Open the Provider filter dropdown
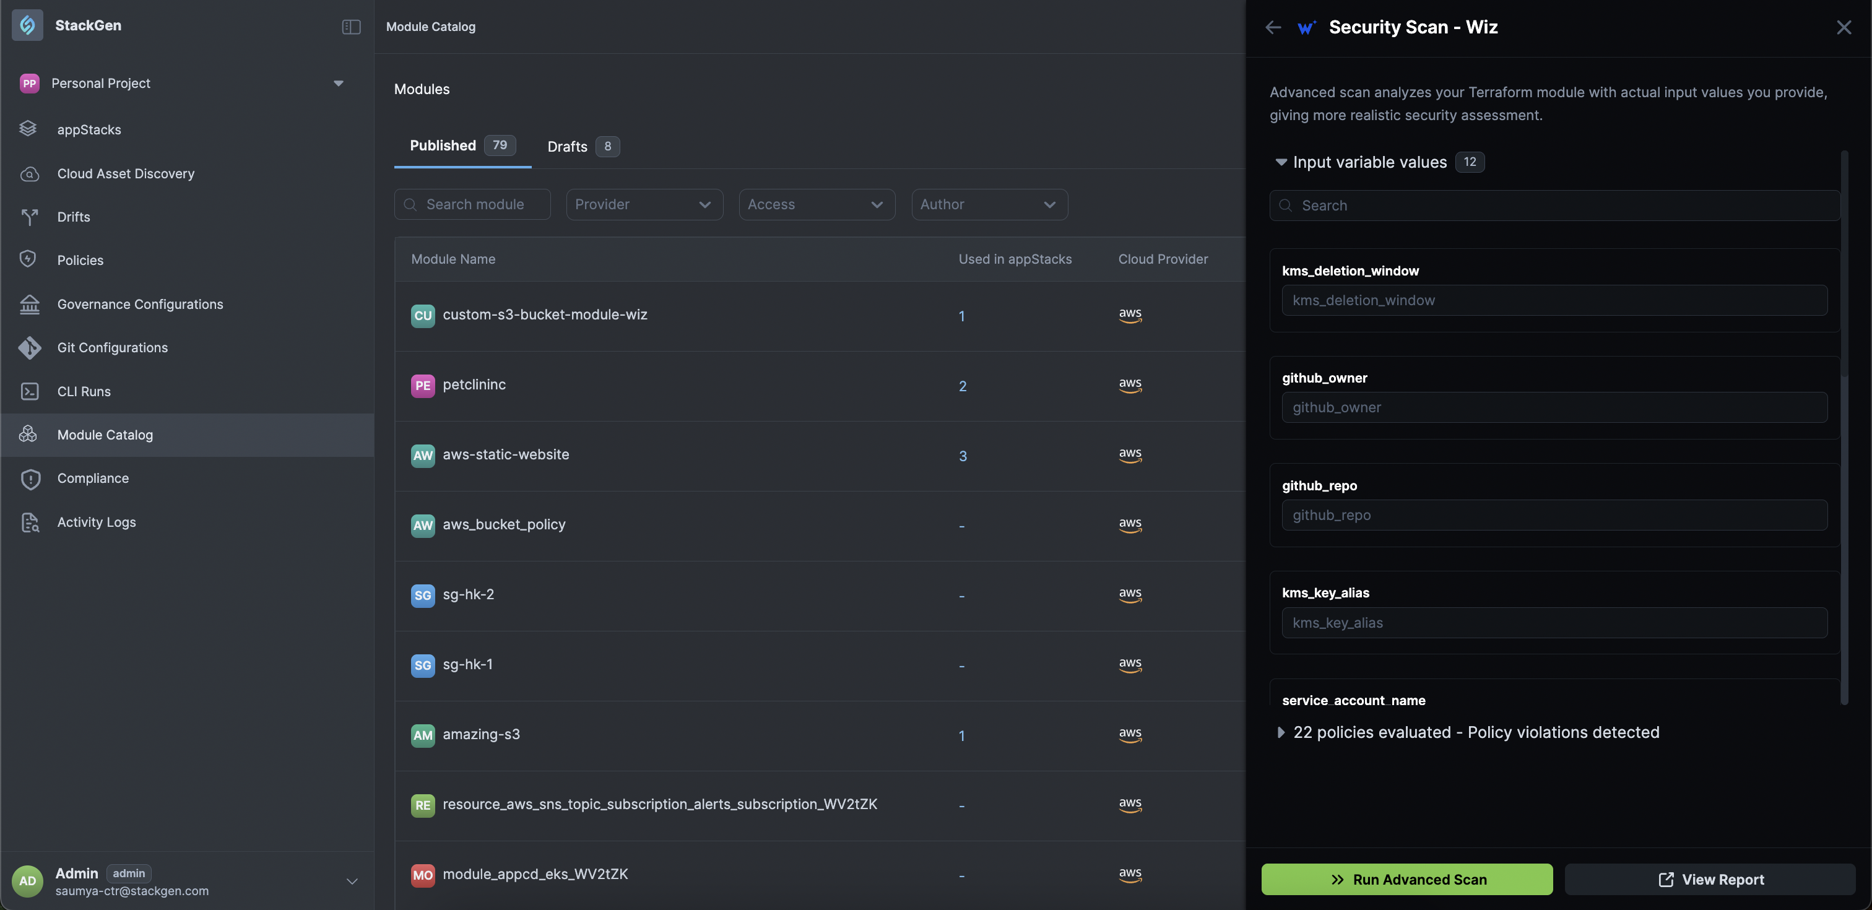Screen dimensions: 1872x910 [644, 204]
